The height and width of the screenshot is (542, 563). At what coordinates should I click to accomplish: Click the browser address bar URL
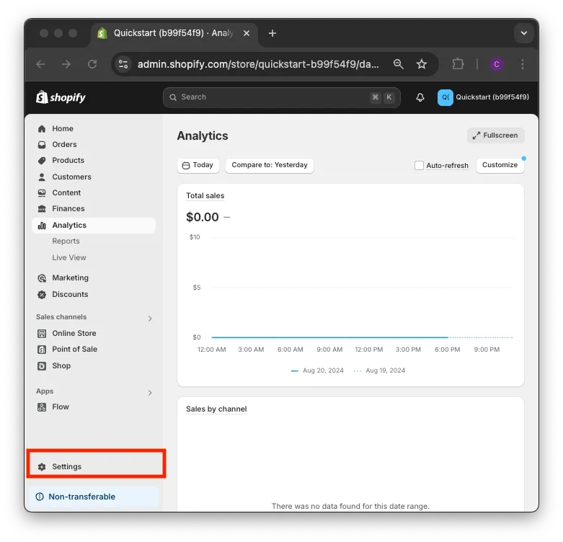click(258, 64)
